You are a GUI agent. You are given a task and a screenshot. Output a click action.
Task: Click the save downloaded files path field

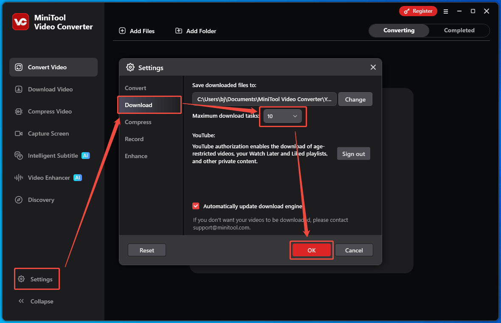pyautogui.click(x=264, y=99)
